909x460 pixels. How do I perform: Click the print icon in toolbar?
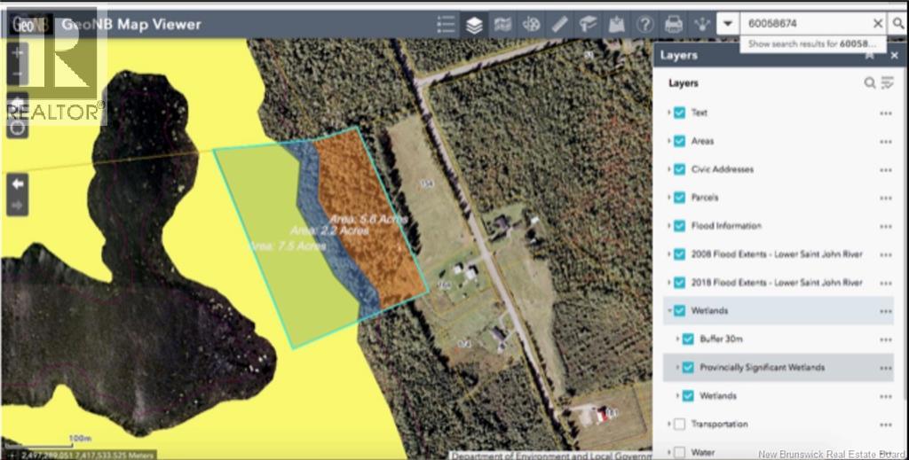tap(673, 24)
